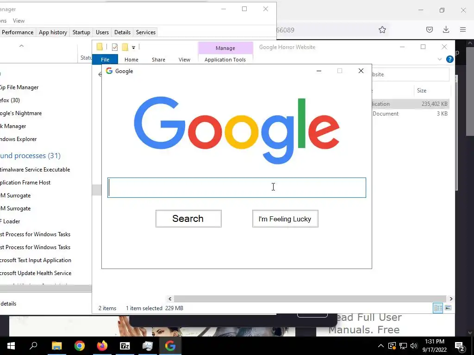Click the New Folder quick access icon
474x355 pixels.
[x=125, y=47]
